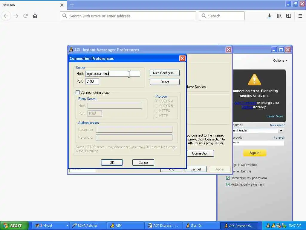This screenshot has height=230, width=306.
Task: Open the library bookmarks icon
Action: point(279,16)
